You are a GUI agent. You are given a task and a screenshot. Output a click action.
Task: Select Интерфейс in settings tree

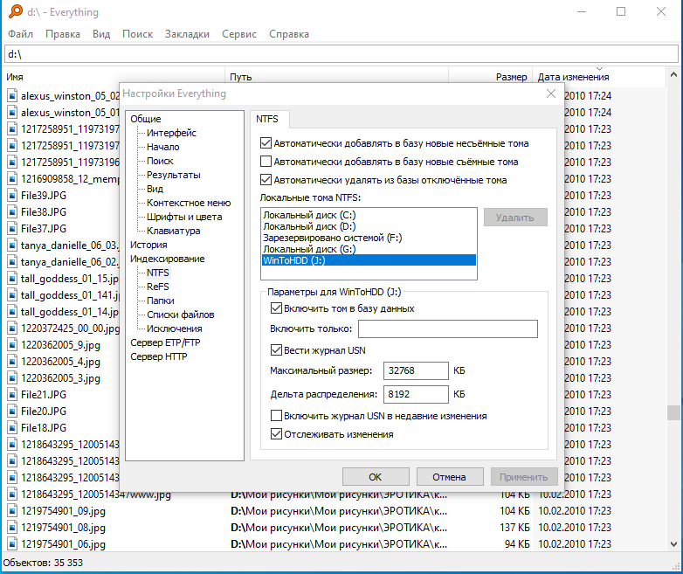click(x=171, y=133)
